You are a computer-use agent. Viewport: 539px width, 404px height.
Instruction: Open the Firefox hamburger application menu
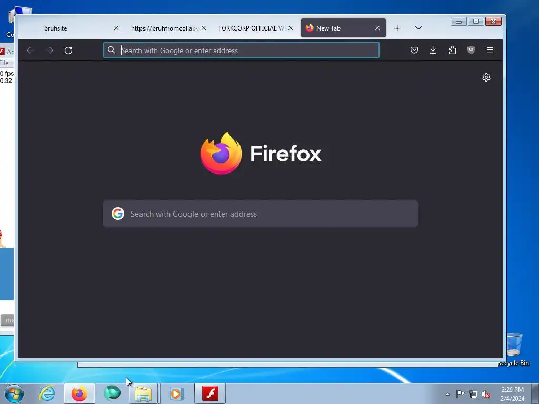[x=490, y=50]
